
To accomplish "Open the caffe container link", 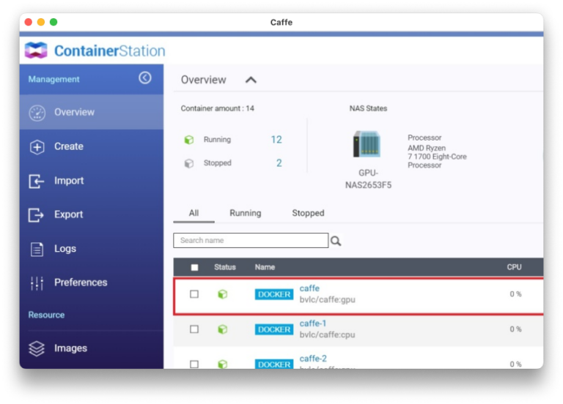I will (309, 288).
